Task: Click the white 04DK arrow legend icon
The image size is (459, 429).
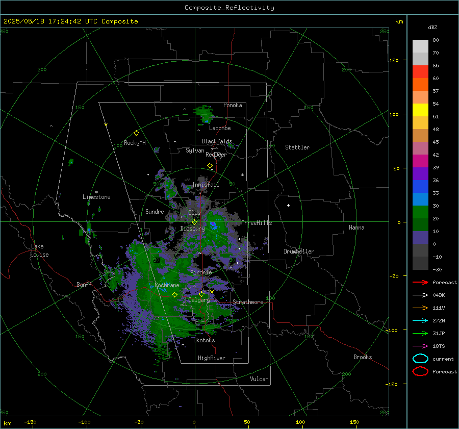Action: point(420,295)
